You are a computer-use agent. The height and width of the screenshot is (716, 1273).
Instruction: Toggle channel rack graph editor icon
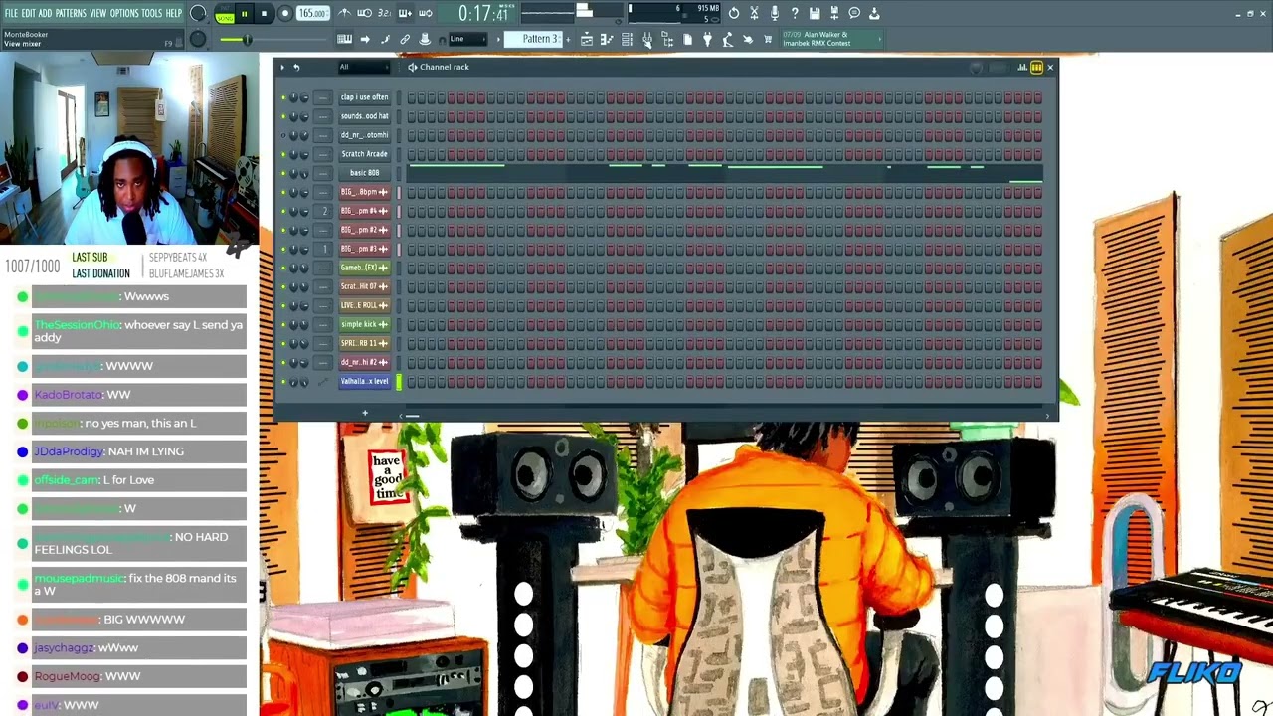coord(1022,67)
